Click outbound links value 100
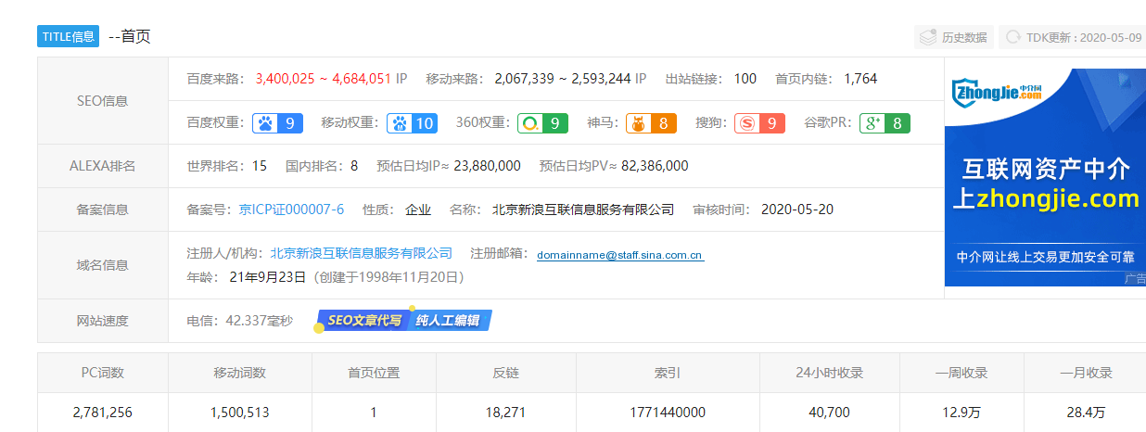 click(745, 79)
